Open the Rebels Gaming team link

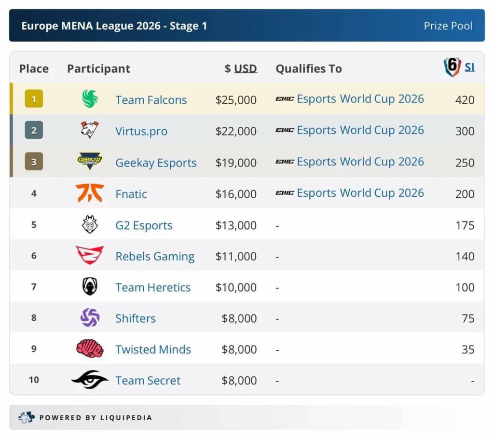pos(155,257)
